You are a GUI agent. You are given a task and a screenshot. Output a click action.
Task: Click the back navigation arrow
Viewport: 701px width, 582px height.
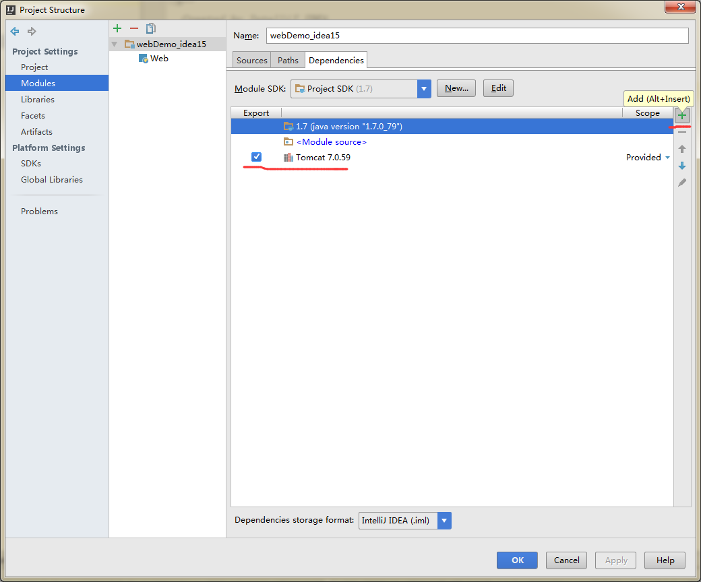click(15, 31)
